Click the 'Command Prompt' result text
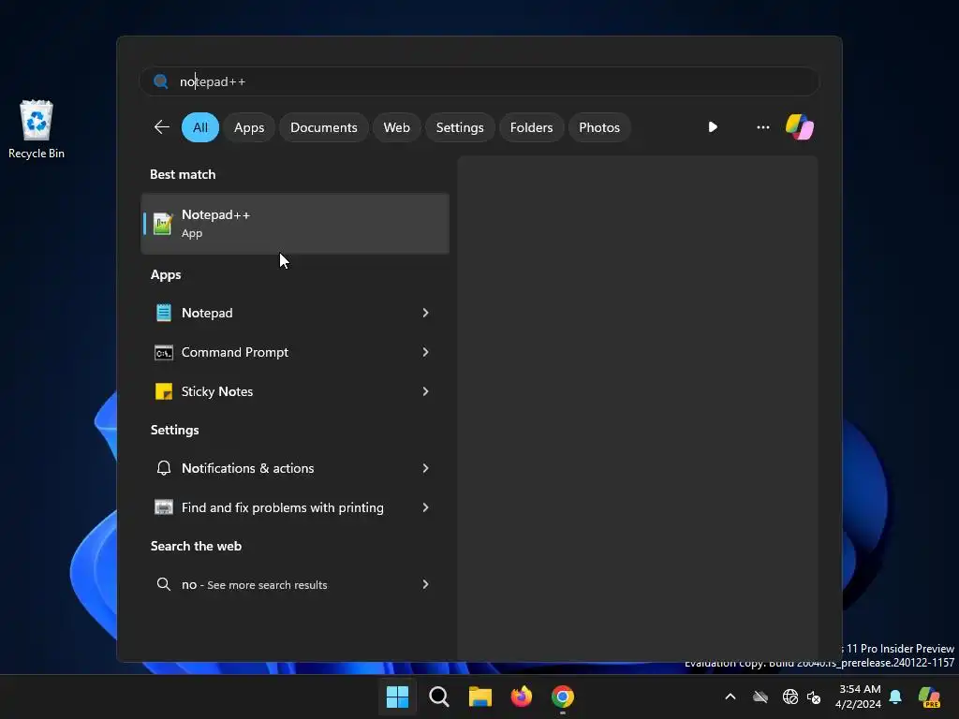 coord(235,352)
